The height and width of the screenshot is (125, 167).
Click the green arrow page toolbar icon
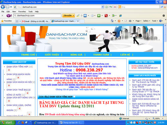click(113, 16)
